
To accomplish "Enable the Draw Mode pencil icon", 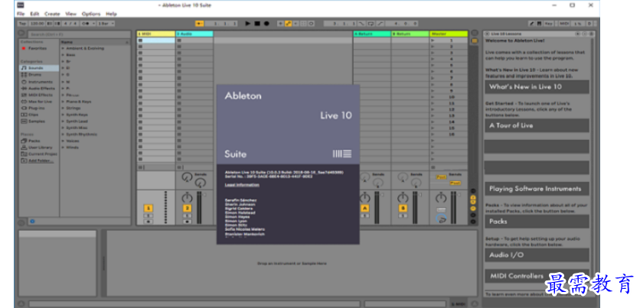I will tap(532, 24).
